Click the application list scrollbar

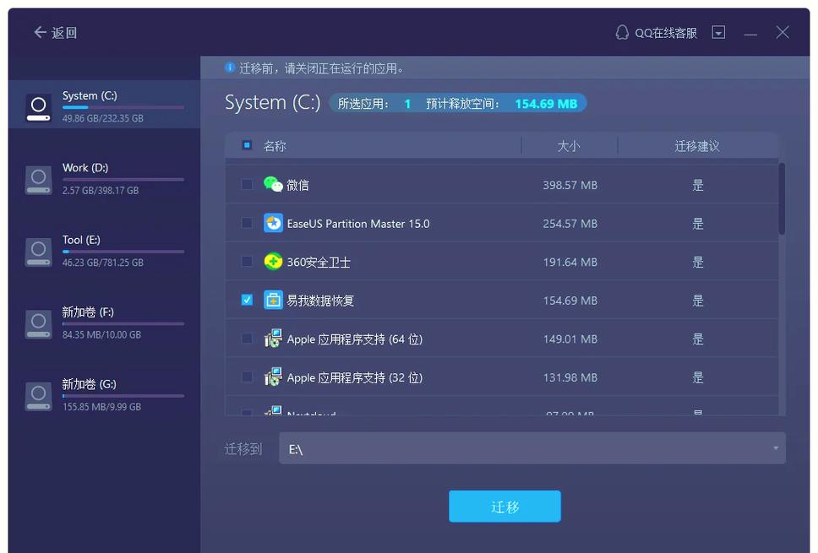pos(782,198)
